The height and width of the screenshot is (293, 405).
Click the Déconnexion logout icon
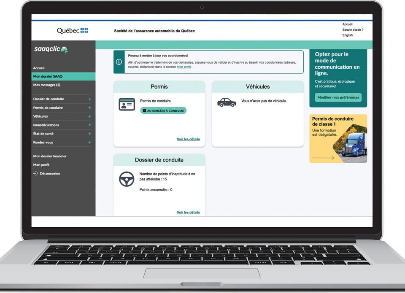click(x=35, y=174)
